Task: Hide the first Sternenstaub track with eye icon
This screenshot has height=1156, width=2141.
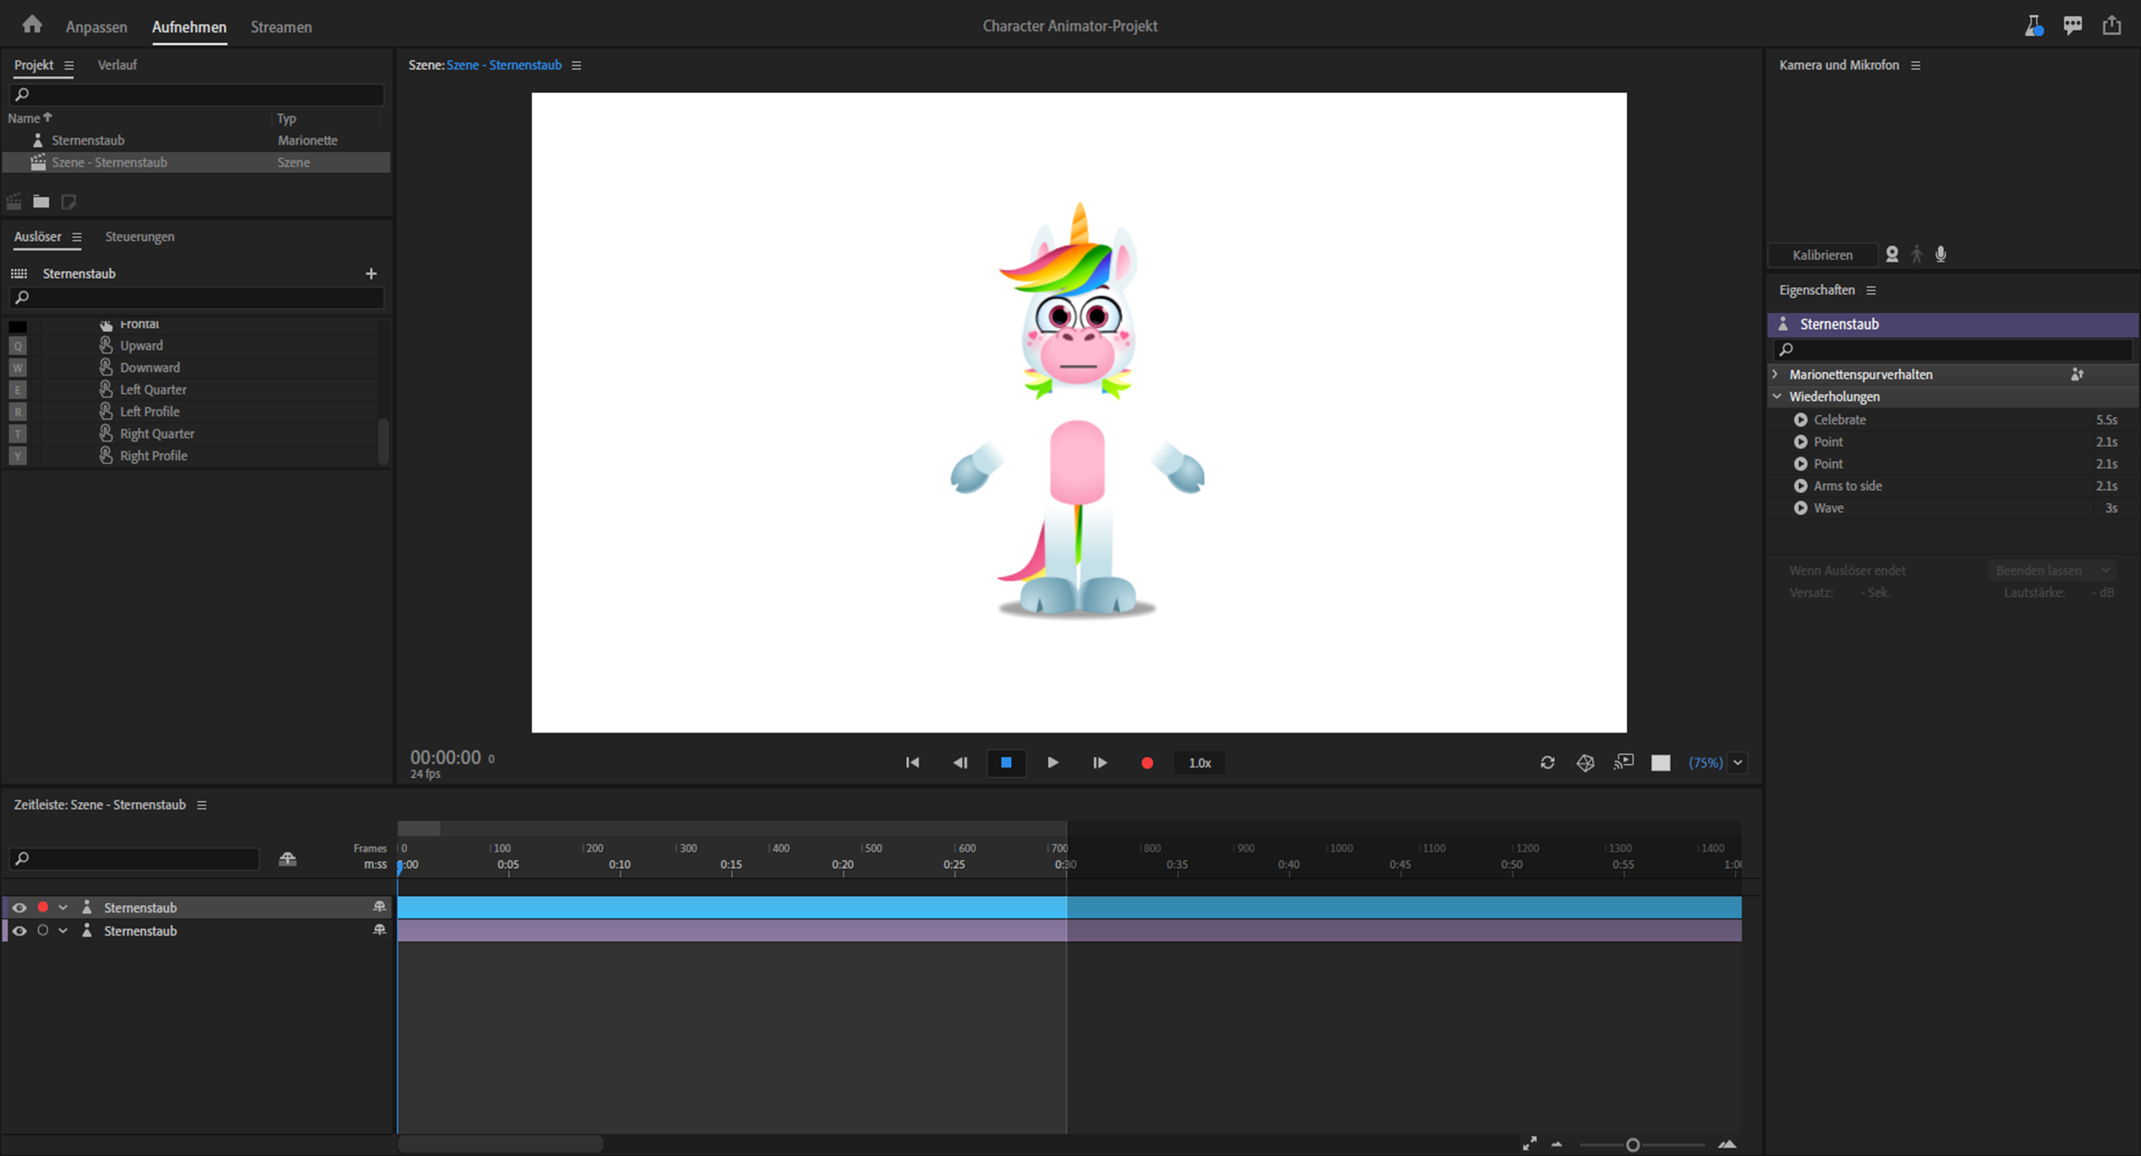Action: (x=19, y=908)
